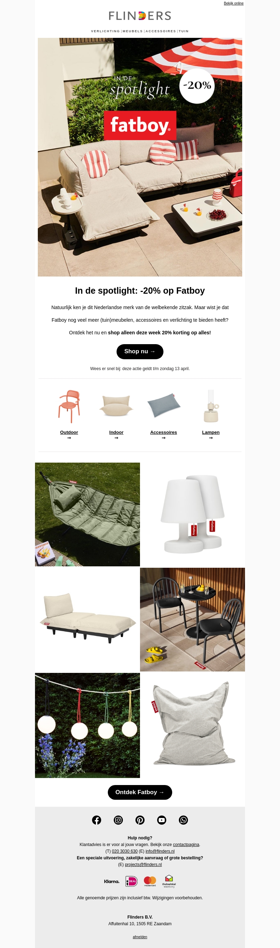This screenshot has height=948, width=280.
Task: Select the grey beanbag product image
Action: (192, 725)
